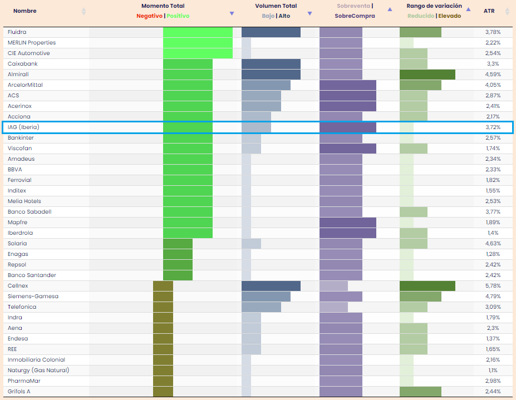Select the Aena row name
516x400 pixels.
(15, 328)
